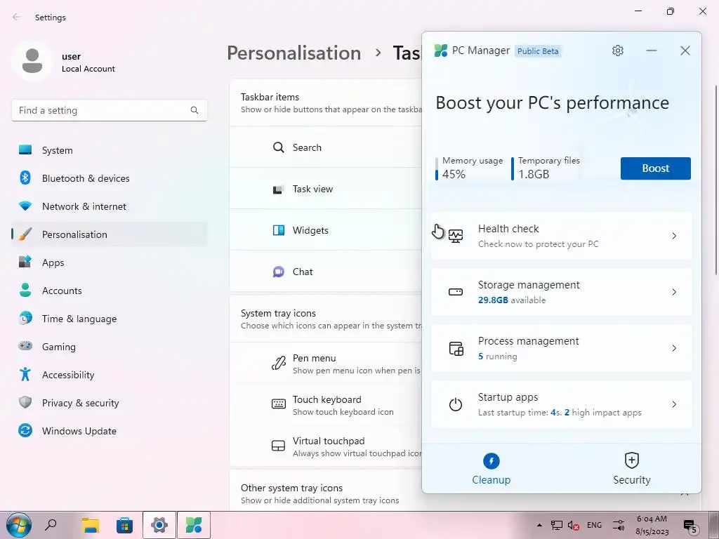Click the user Local Account profile

click(x=64, y=62)
